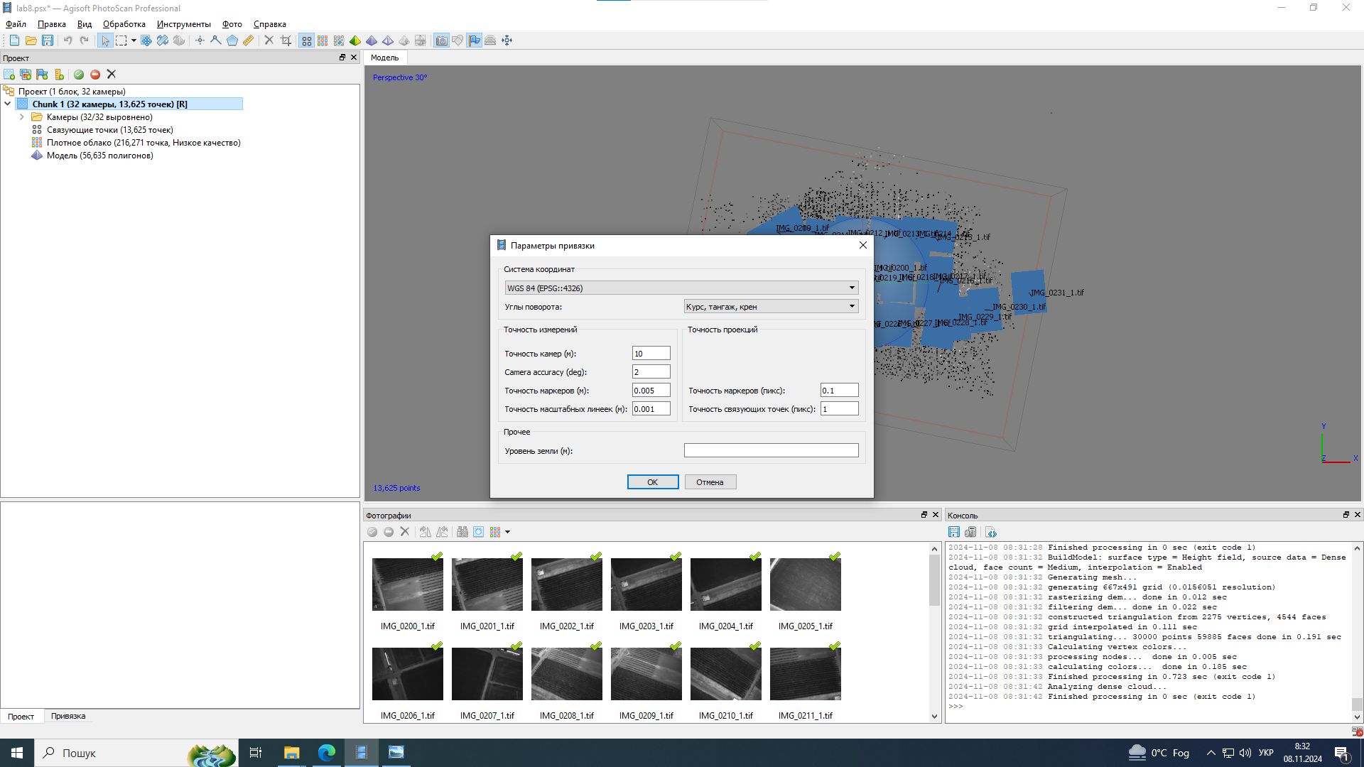
Task: Click the ruler measurement tool icon
Action: pos(249,40)
